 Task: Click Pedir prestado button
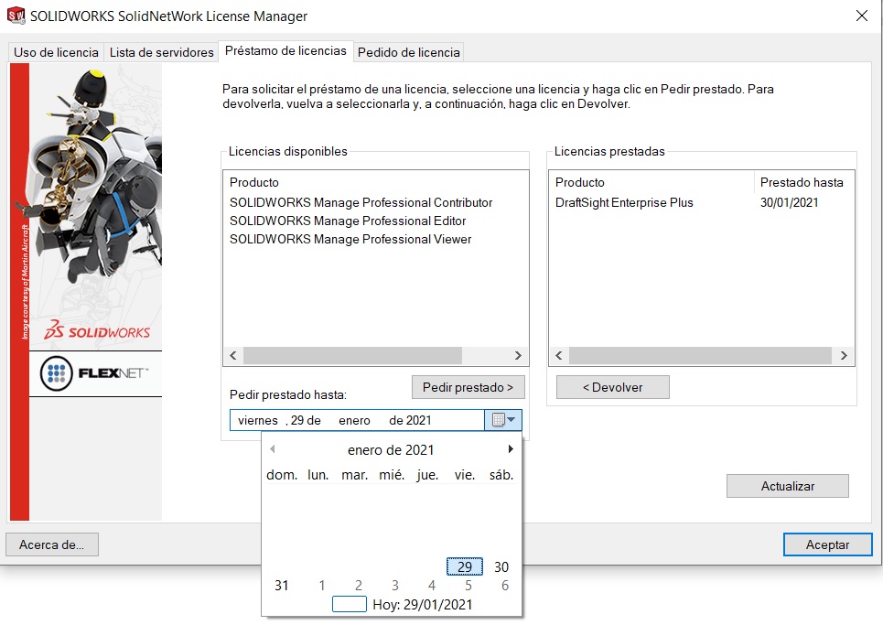tap(468, 387)
